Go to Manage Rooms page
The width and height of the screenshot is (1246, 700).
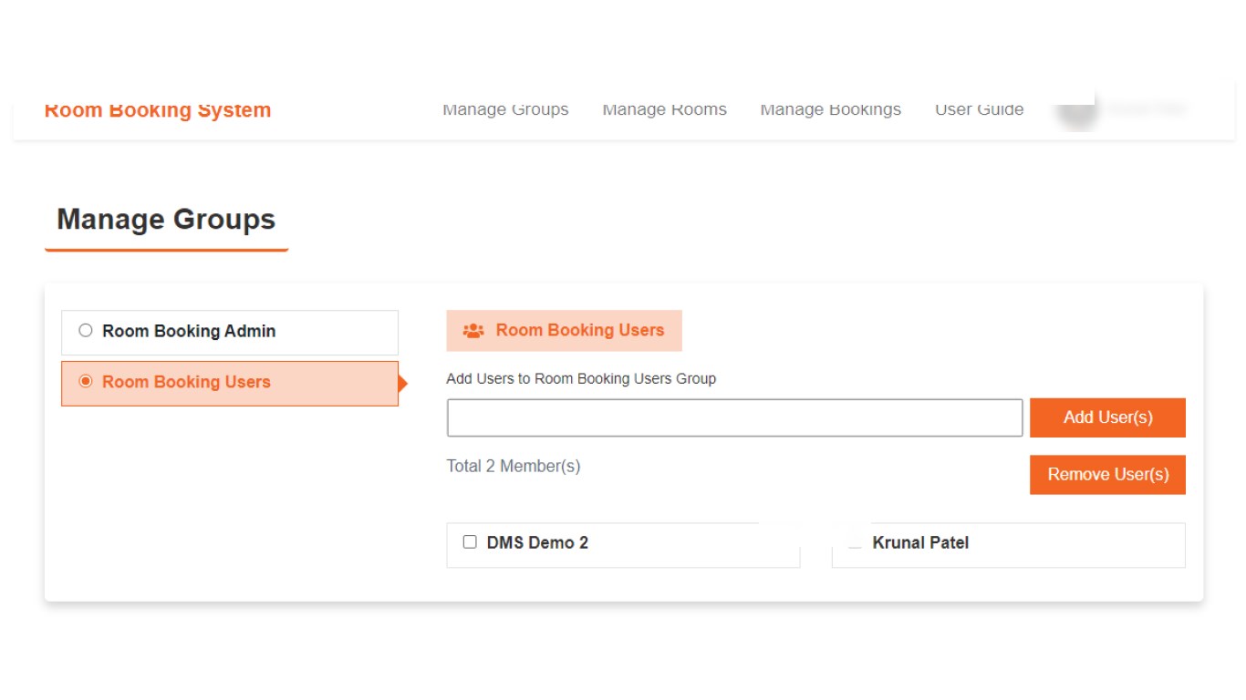coord(664,109)
